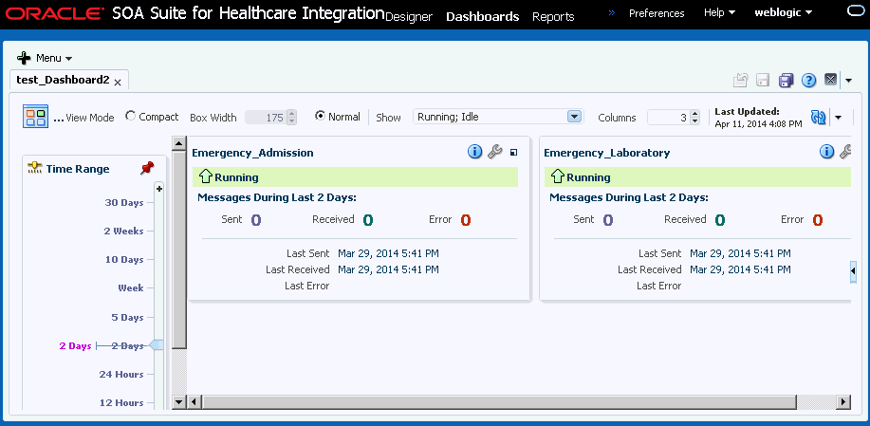Click the Emergency_Admission Sent count 0
870x426 pixels.
(256, 220)
